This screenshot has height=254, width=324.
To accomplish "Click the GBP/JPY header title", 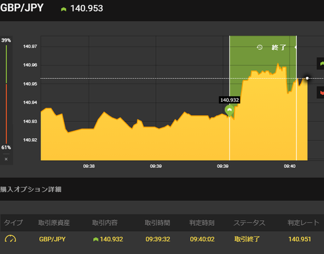I will coord(22,8).
